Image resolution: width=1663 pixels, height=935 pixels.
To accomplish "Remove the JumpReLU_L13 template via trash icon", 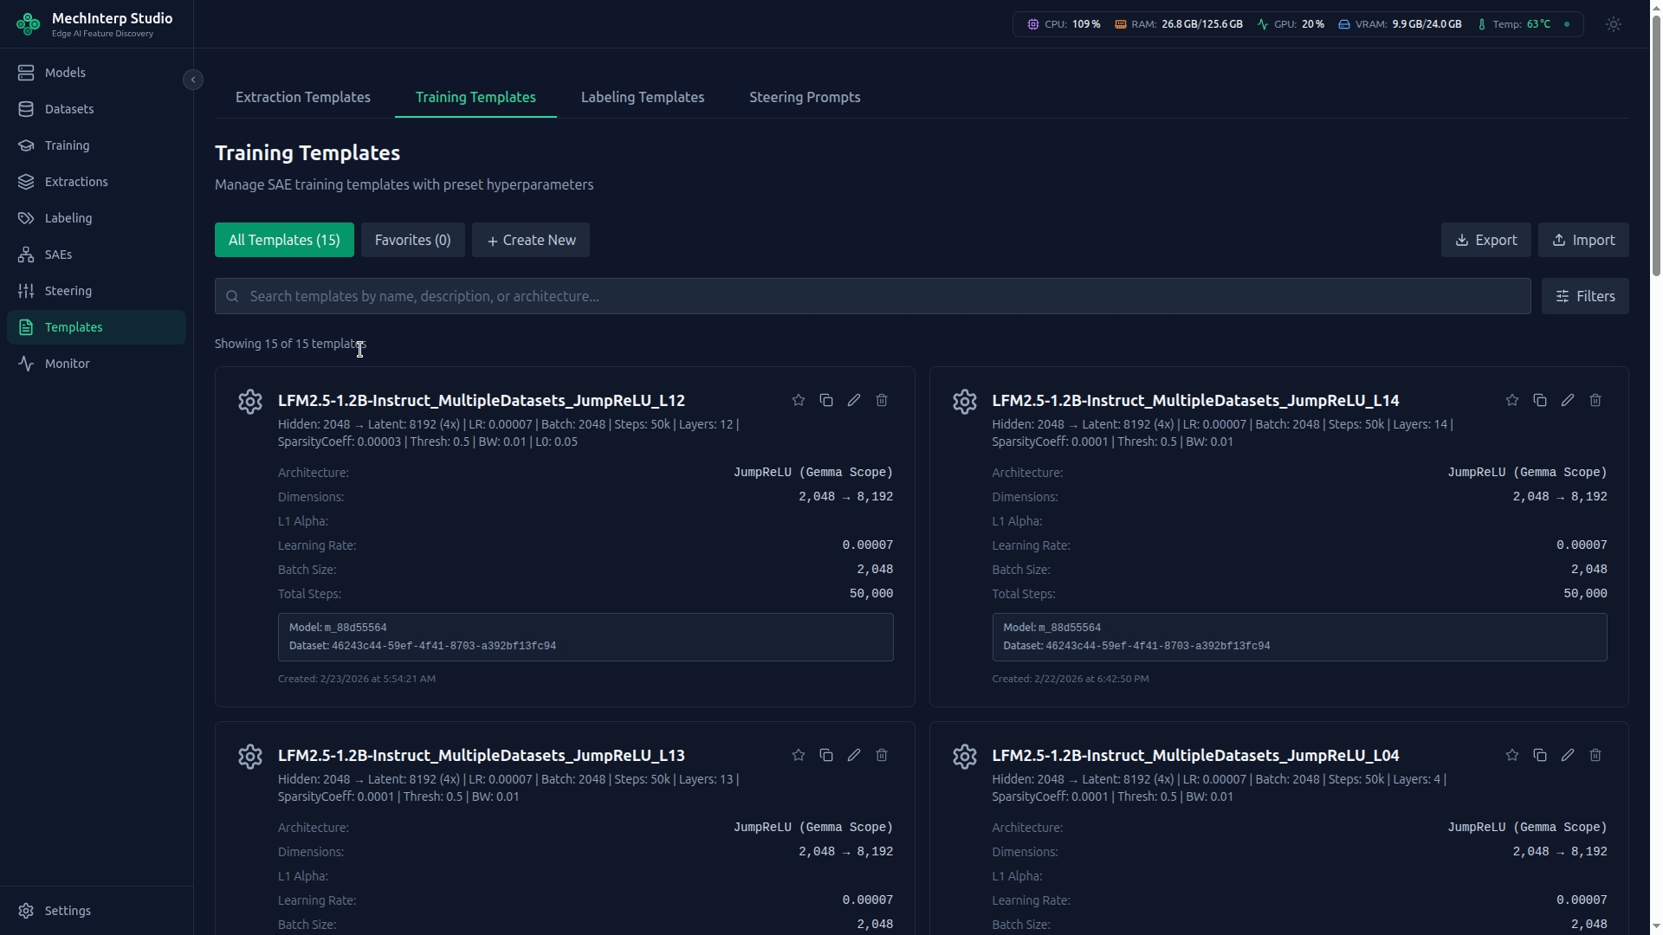I will 881,755.
